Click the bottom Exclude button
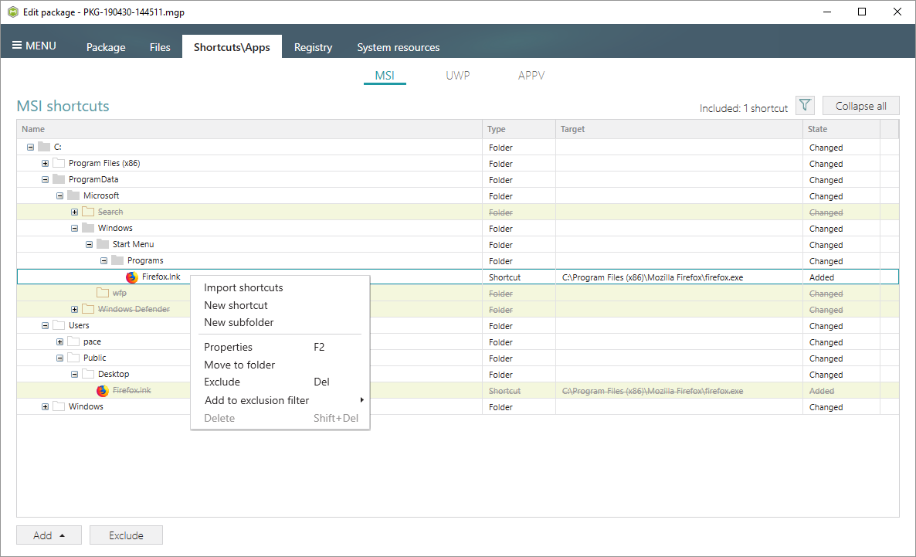Image resolution: width=916 pixels, height=557 pixels. click(x=126, y=535)
